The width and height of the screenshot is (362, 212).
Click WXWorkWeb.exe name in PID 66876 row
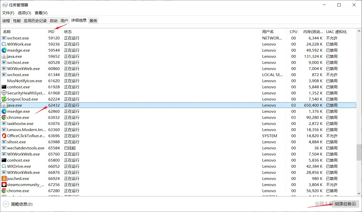point(23,172)
